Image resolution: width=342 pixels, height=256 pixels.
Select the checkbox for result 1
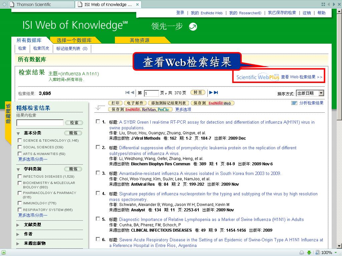pos(98,121)
